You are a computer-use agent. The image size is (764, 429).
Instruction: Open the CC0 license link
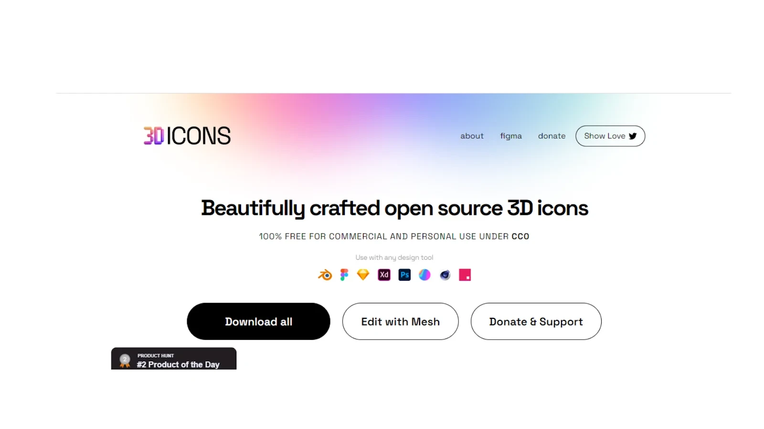point(520,236)
